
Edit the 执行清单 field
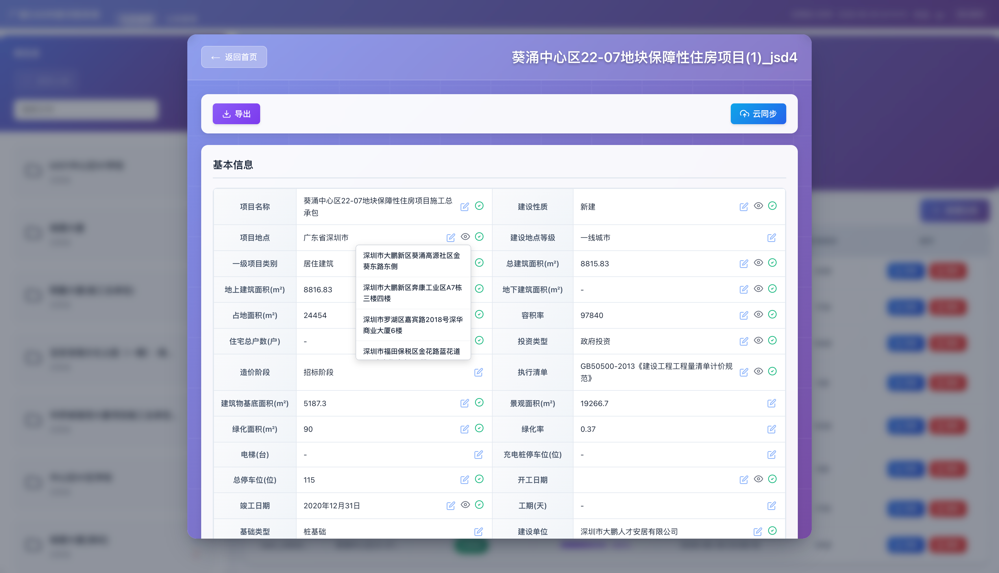(x=744, y=372)
